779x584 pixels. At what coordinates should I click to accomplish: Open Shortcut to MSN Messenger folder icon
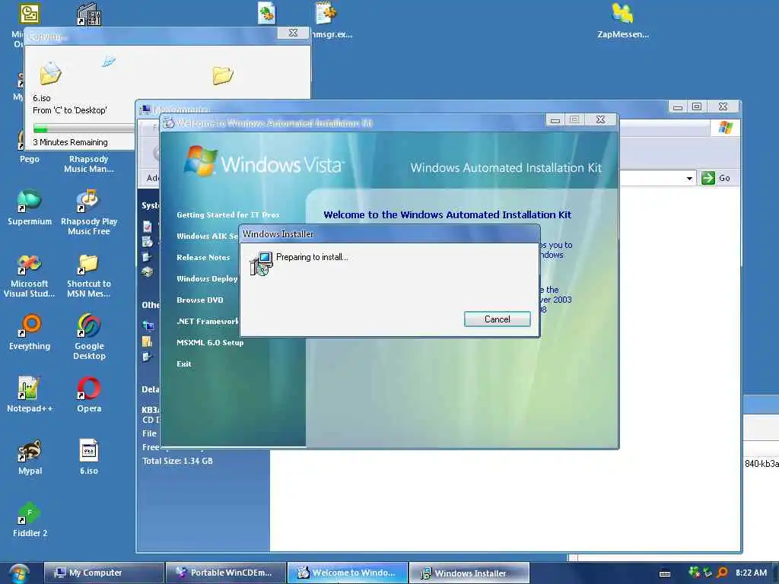tap(89, 275)
